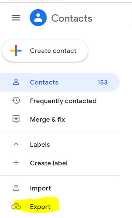Image resolution: width=132 pixels, height=218 pixels.
Task: Select the Contacts list item
Action: (60, 82)
